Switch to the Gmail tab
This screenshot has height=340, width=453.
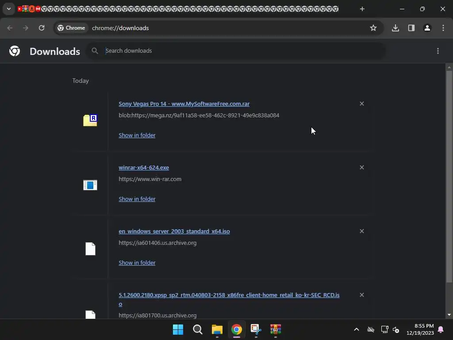point(38,9)
